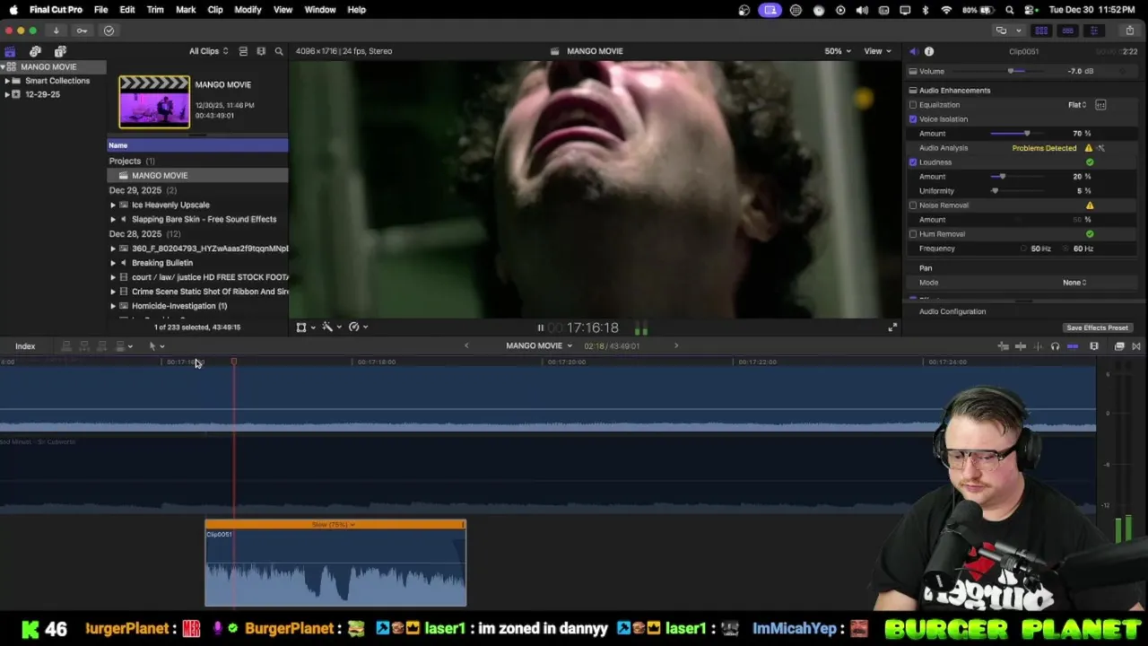Open the Info inspector icon
Screen dimensions: 1148x646
[929, 51]
